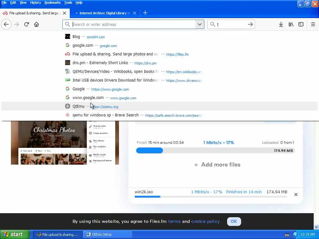Screen dimensions: 319x239
Task: Open the Downloads panel
Action: [x=281, y=24]
